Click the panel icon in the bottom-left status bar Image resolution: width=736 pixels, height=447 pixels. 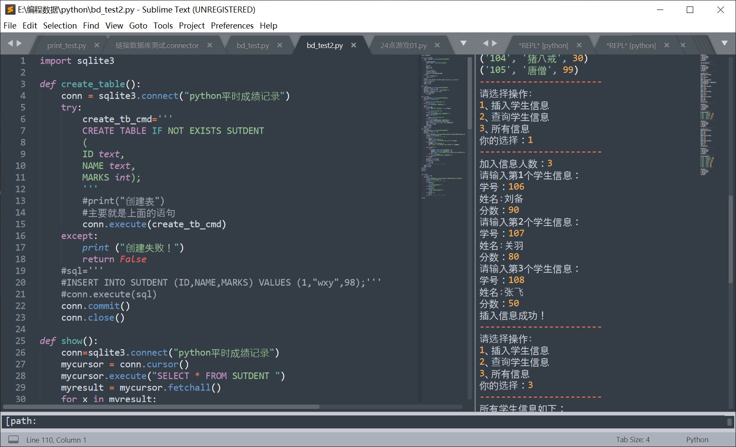tap(13, 439)
